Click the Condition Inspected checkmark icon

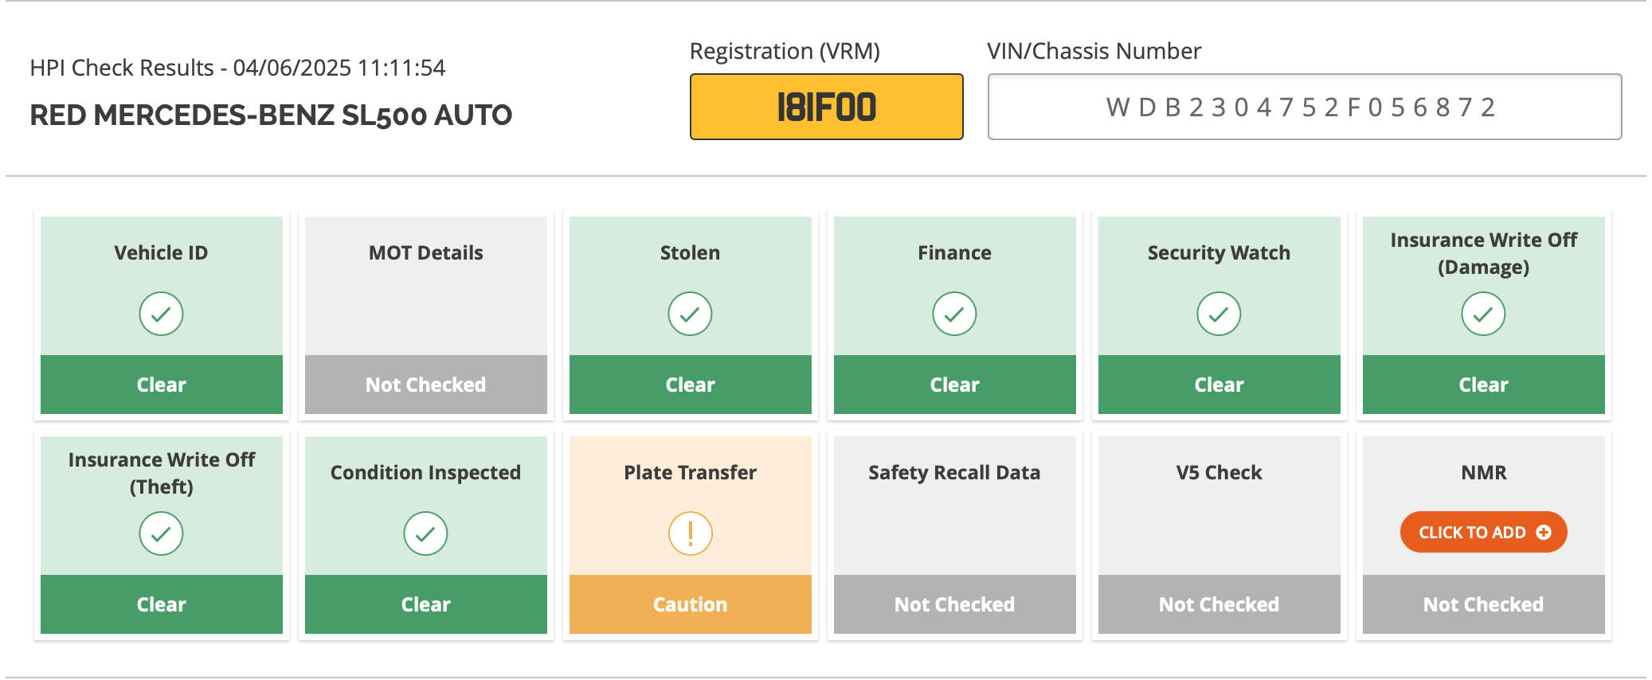425,533
